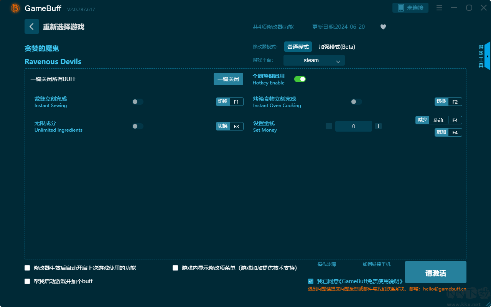
Task: Click the 裁缝立刻完成 label
Action: tap(51, 99)
